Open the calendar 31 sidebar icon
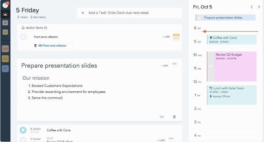264x142 pixels. [x=5, y=23]
